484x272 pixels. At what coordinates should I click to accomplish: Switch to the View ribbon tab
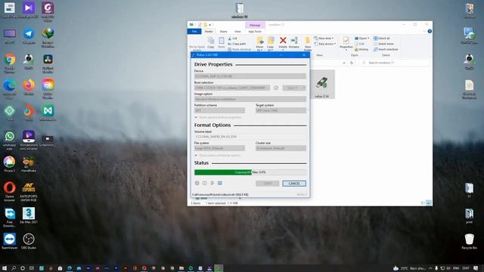point(237,32)
